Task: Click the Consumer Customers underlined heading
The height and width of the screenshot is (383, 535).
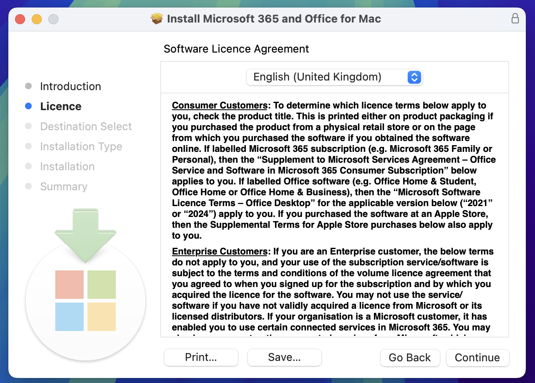Action: [220, 105]
